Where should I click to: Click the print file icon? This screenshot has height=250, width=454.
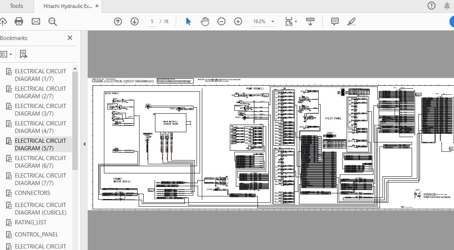[x=19, y=22]
